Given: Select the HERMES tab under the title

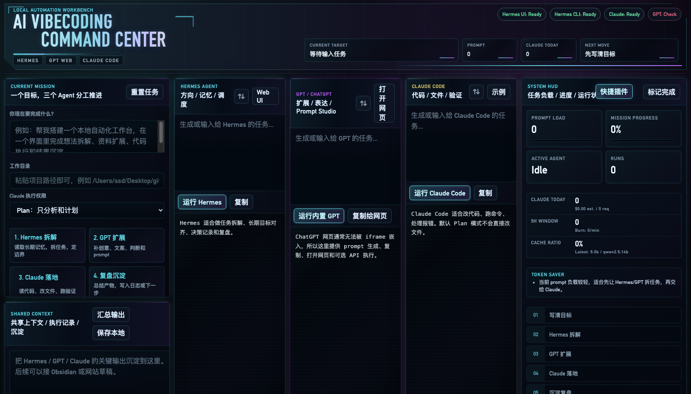Looking at the screenshot, I should coord(28,60).
